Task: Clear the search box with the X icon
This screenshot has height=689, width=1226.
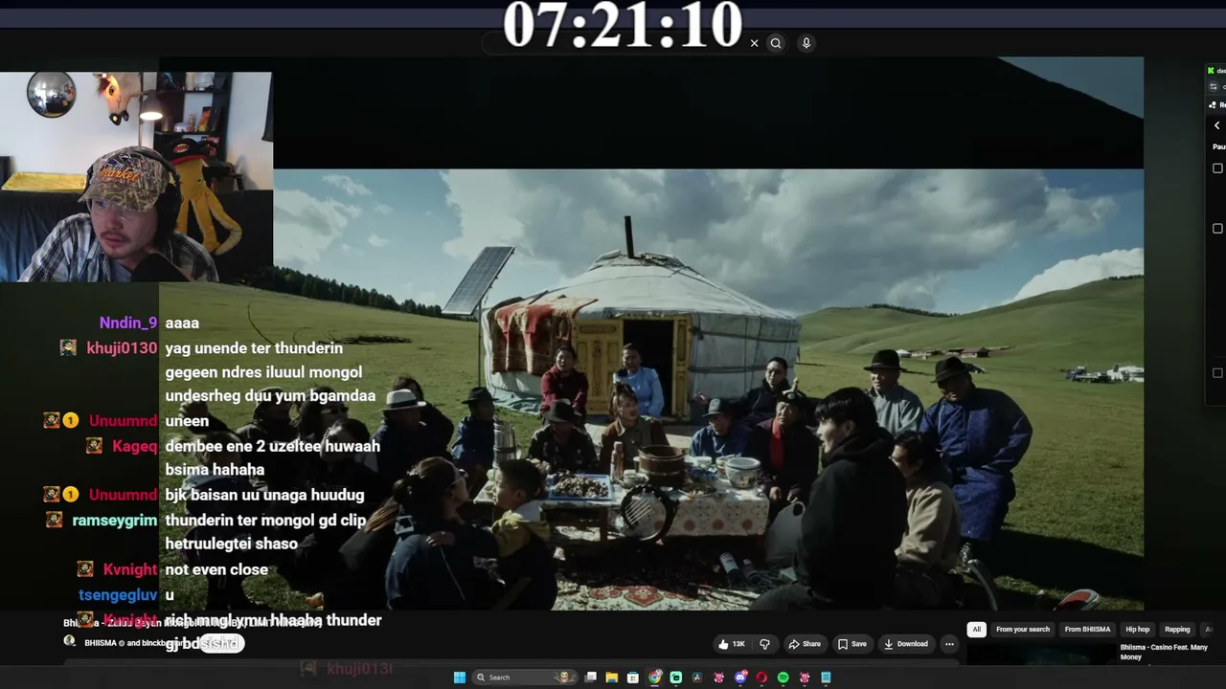Action: [x=754, y=43]
